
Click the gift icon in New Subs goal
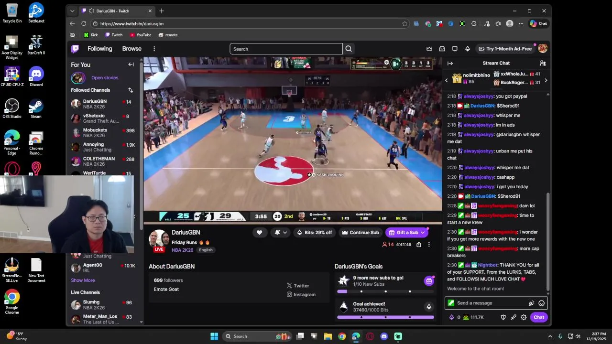[x=429, y=281]
